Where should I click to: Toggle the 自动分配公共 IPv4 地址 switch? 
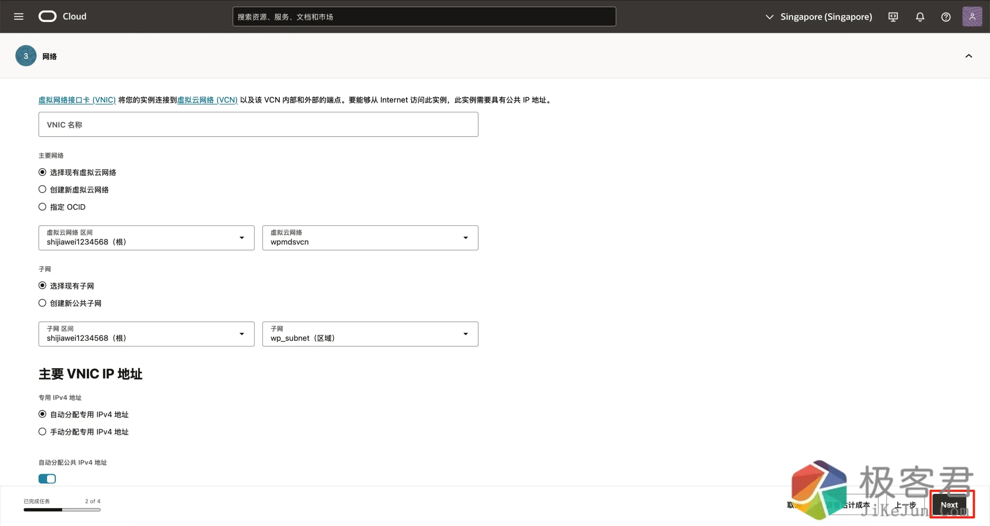(47, 479)
